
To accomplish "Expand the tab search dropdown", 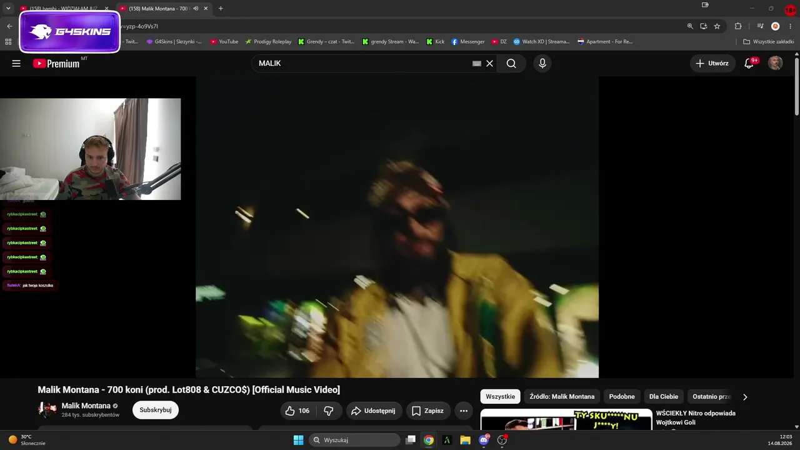I will click(8, 9).
